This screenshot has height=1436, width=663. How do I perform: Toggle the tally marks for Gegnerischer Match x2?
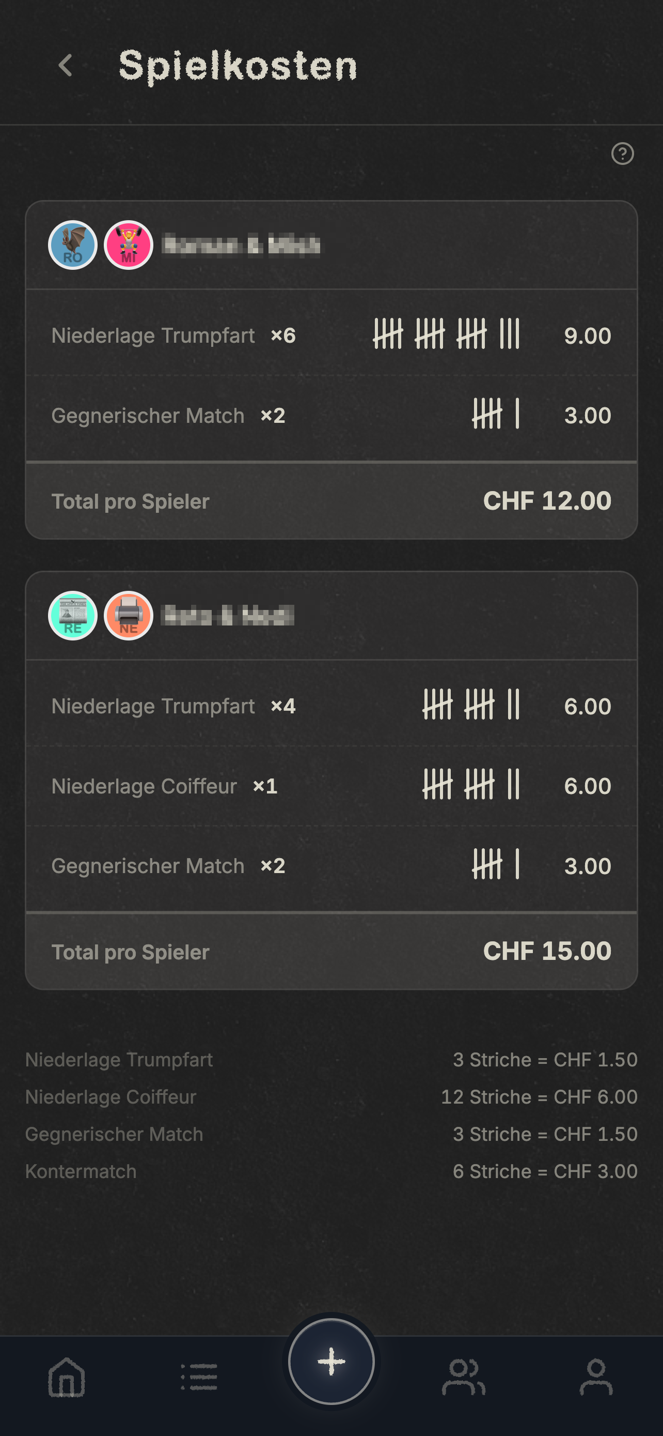pyautogui.click(x=495, y=415)
